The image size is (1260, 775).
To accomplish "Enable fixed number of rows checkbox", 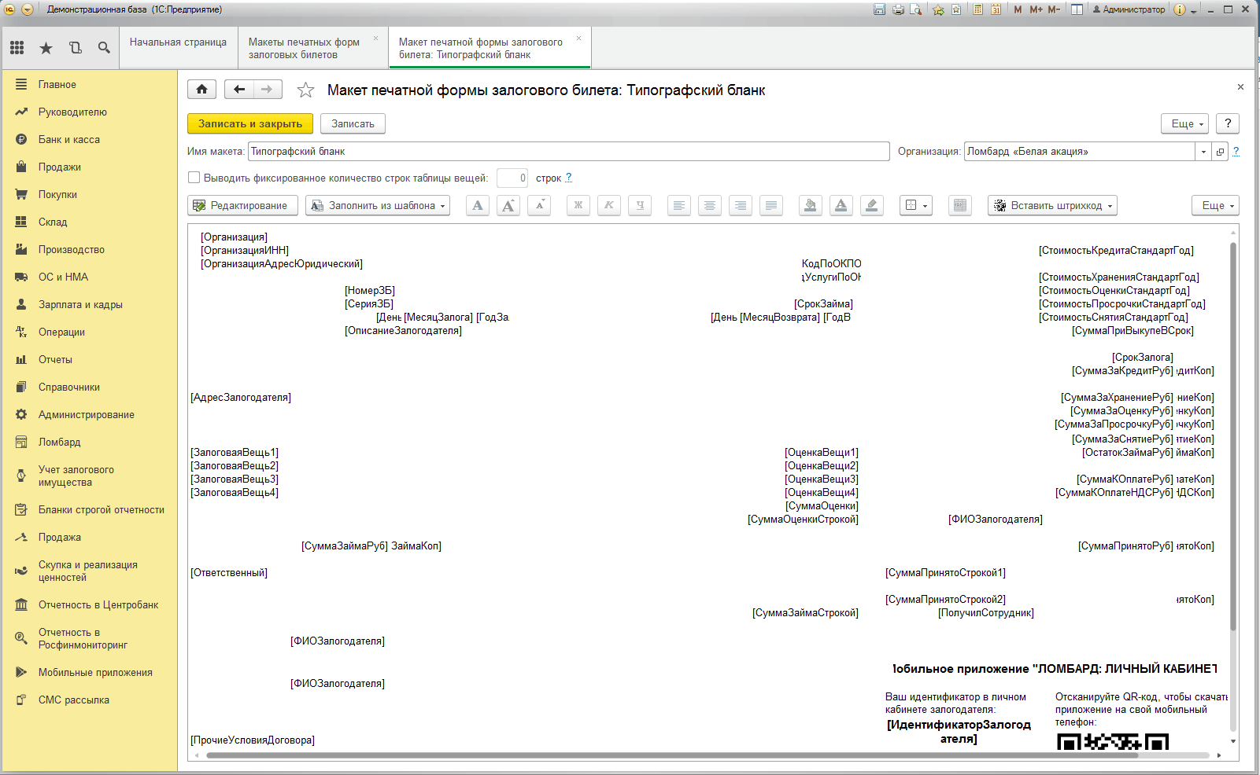I will [x=194, y=178].
